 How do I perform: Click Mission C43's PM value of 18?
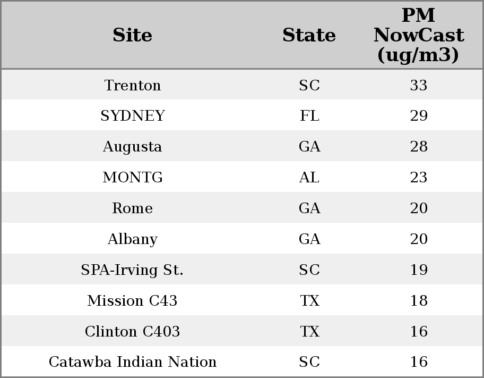(419, 301)
